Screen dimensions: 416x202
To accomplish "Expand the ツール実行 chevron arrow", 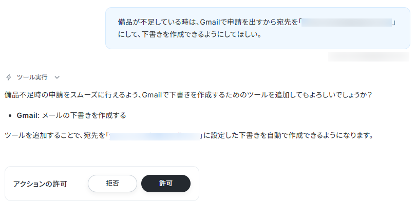I will [57, 77].
